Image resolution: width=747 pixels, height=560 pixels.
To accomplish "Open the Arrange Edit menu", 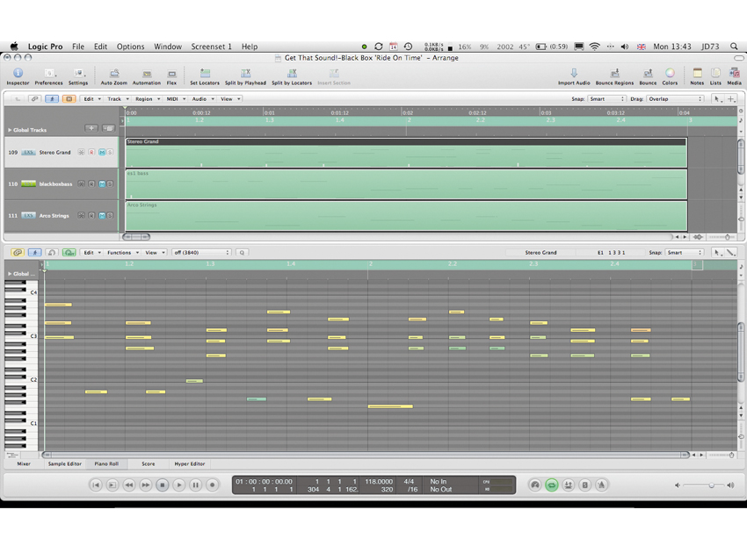I will tap(92, 99).
